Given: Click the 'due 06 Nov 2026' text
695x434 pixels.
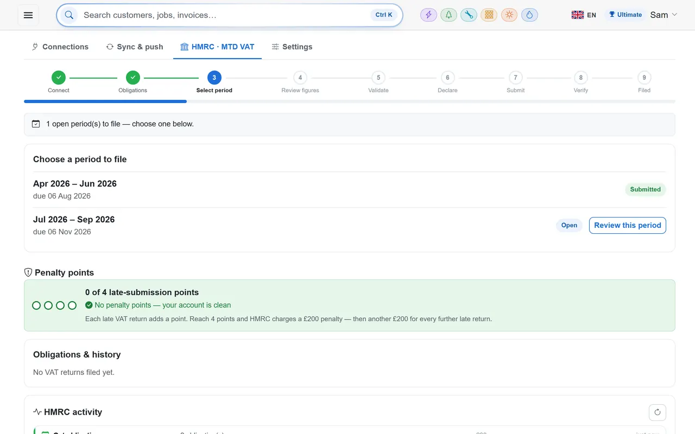Looking at the screenshot, I should (62, 232).
